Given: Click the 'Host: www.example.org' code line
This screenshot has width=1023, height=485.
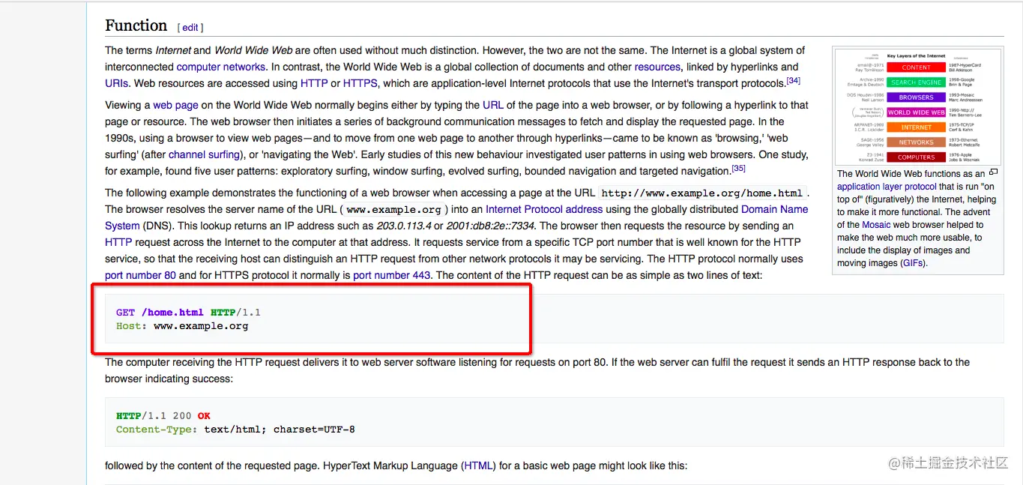Looking at the screenshot, I should click(x=182, y=326).
